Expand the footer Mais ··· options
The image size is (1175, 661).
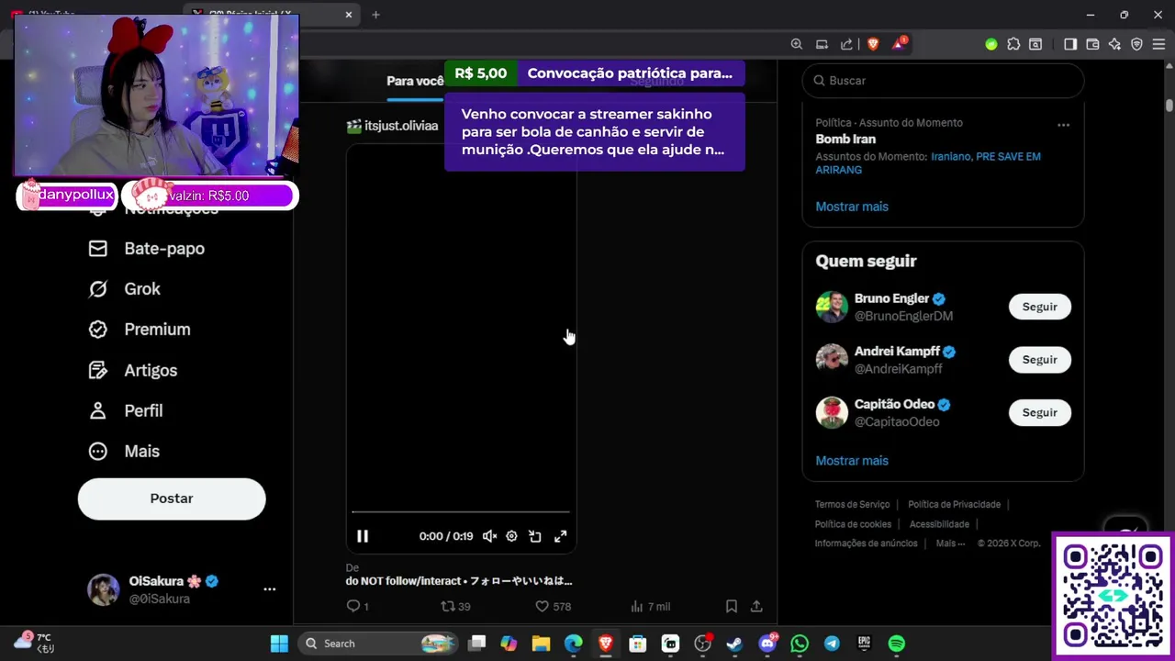pos(950,543)
